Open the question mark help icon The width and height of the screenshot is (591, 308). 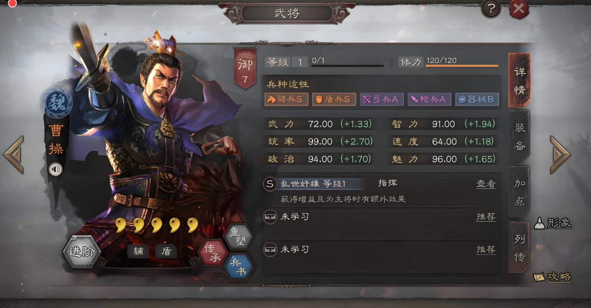[491, 9]
